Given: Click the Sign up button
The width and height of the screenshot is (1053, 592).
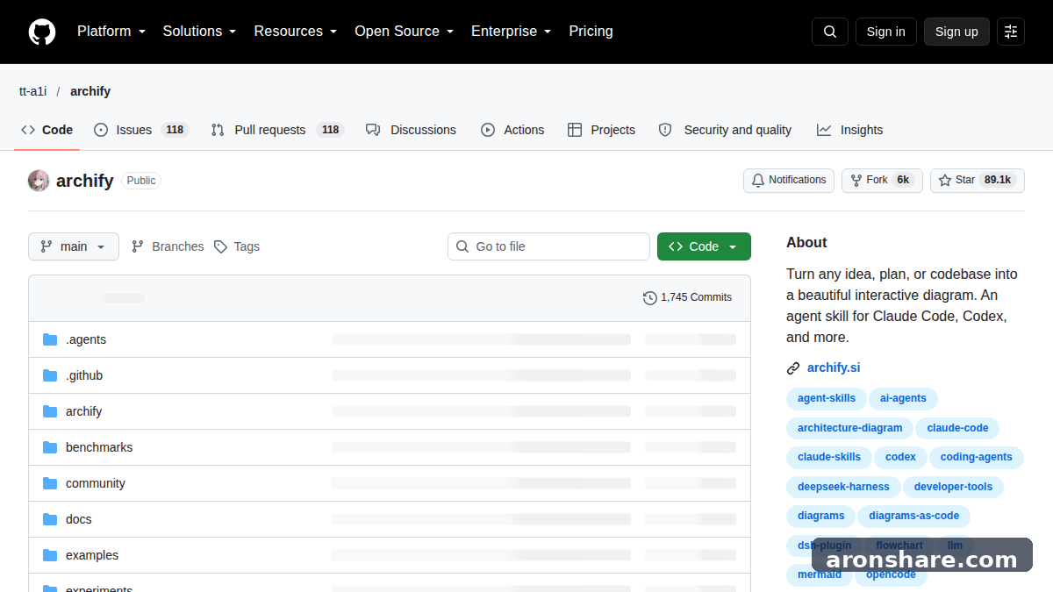Looking at the screenshot, I should pyautogui.click(x=956, y=32).
